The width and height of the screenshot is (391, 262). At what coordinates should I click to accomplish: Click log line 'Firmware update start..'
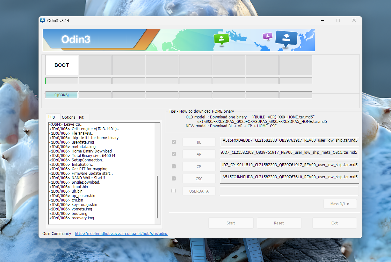[81, 173]
